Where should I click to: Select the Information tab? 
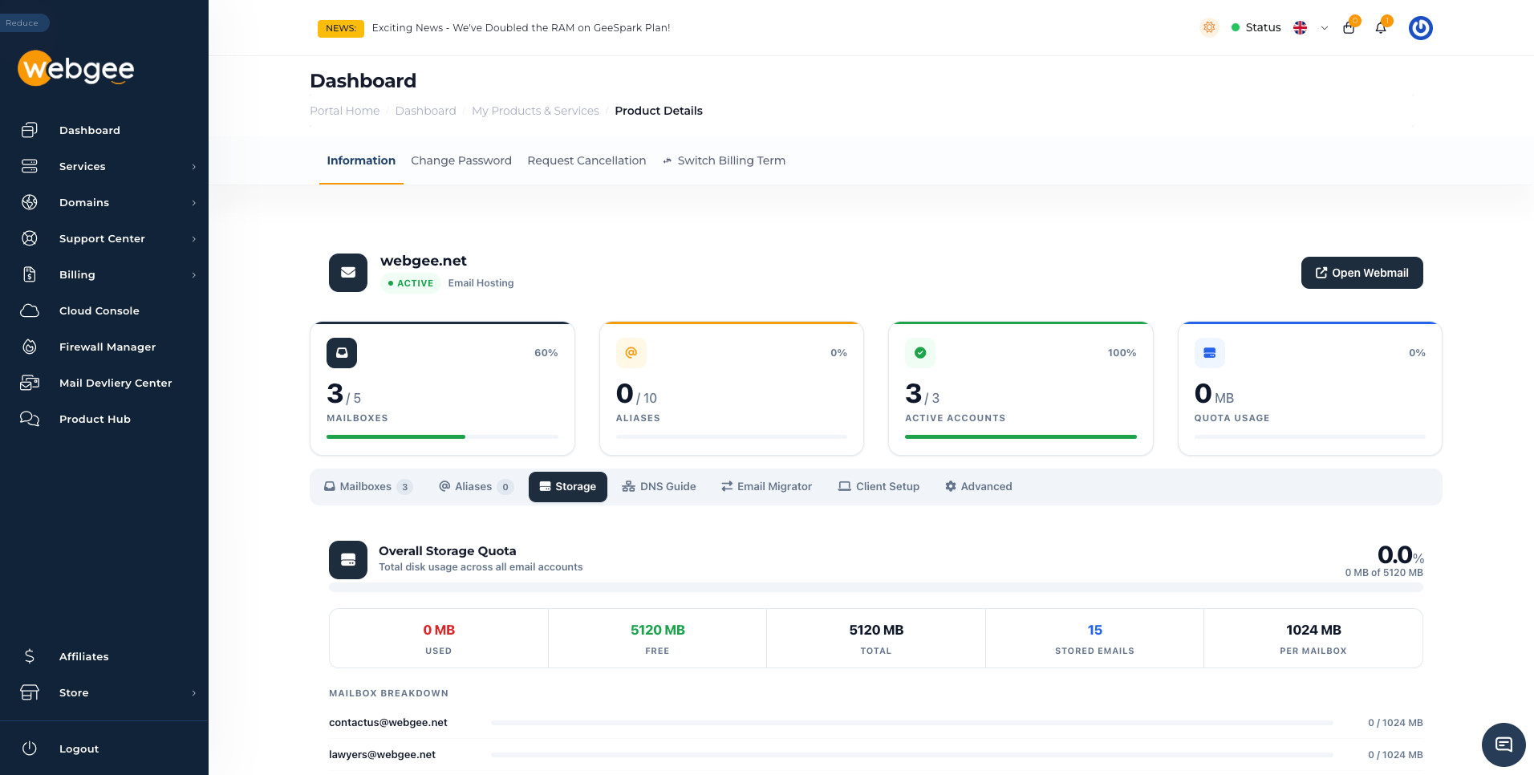(361, 160)
